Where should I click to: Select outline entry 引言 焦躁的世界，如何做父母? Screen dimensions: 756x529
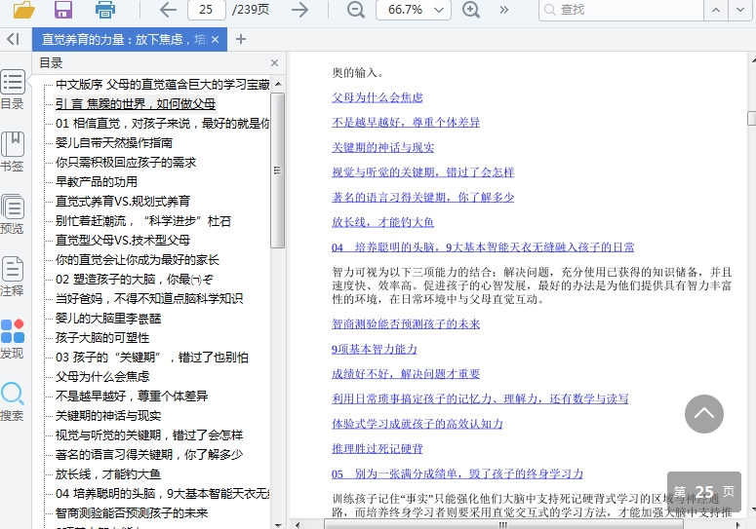click(136, 104)
